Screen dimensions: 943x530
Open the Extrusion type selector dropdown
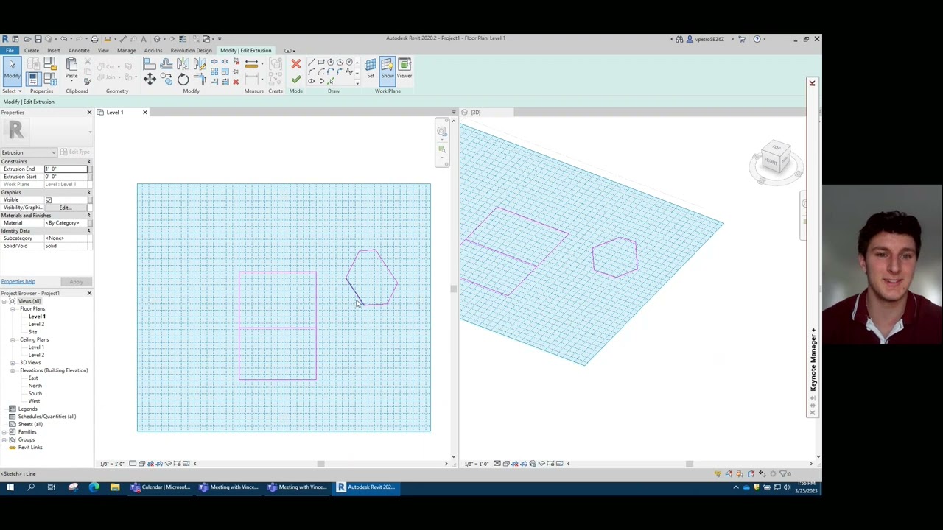(29, 152)
